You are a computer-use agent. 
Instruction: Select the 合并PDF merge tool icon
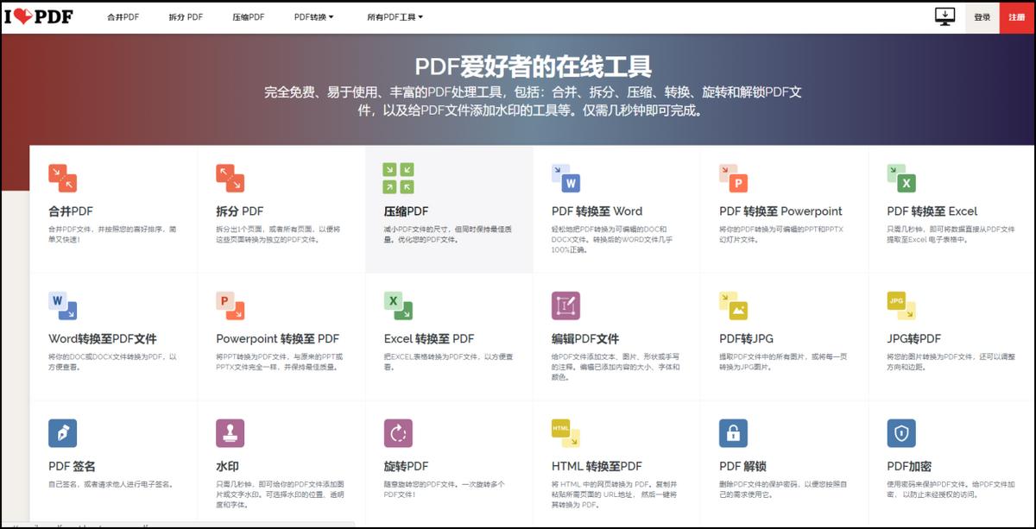(62, 179)
